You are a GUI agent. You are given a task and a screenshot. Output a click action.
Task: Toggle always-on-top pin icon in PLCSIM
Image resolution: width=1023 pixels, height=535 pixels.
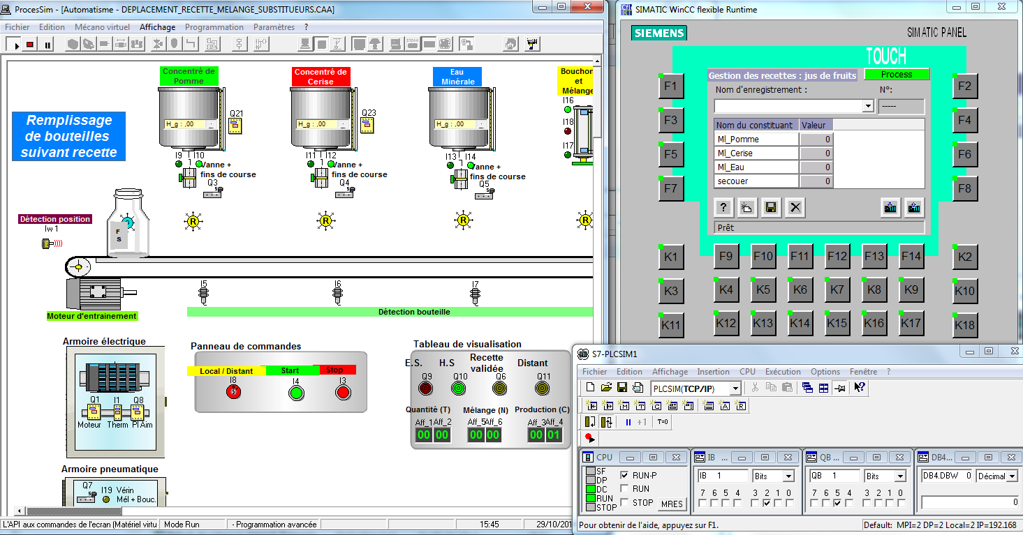[840, 388]
